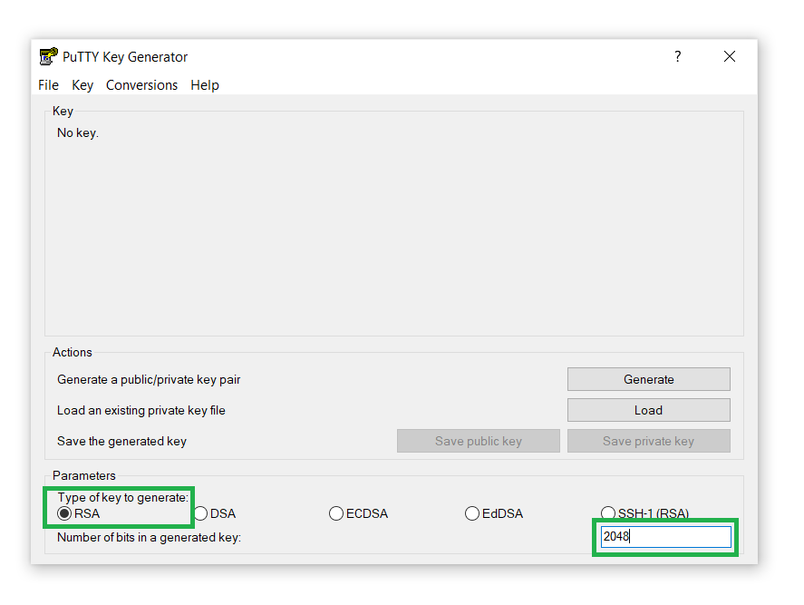804x605 pixels.
Task: Click the Load button
Action: (649, 410)
